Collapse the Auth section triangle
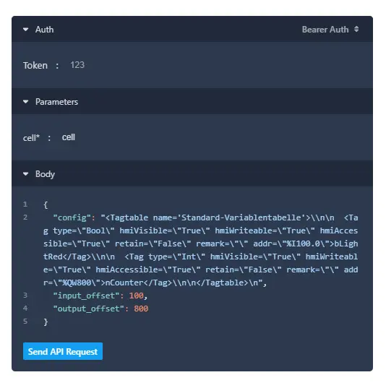 [25, 30]
